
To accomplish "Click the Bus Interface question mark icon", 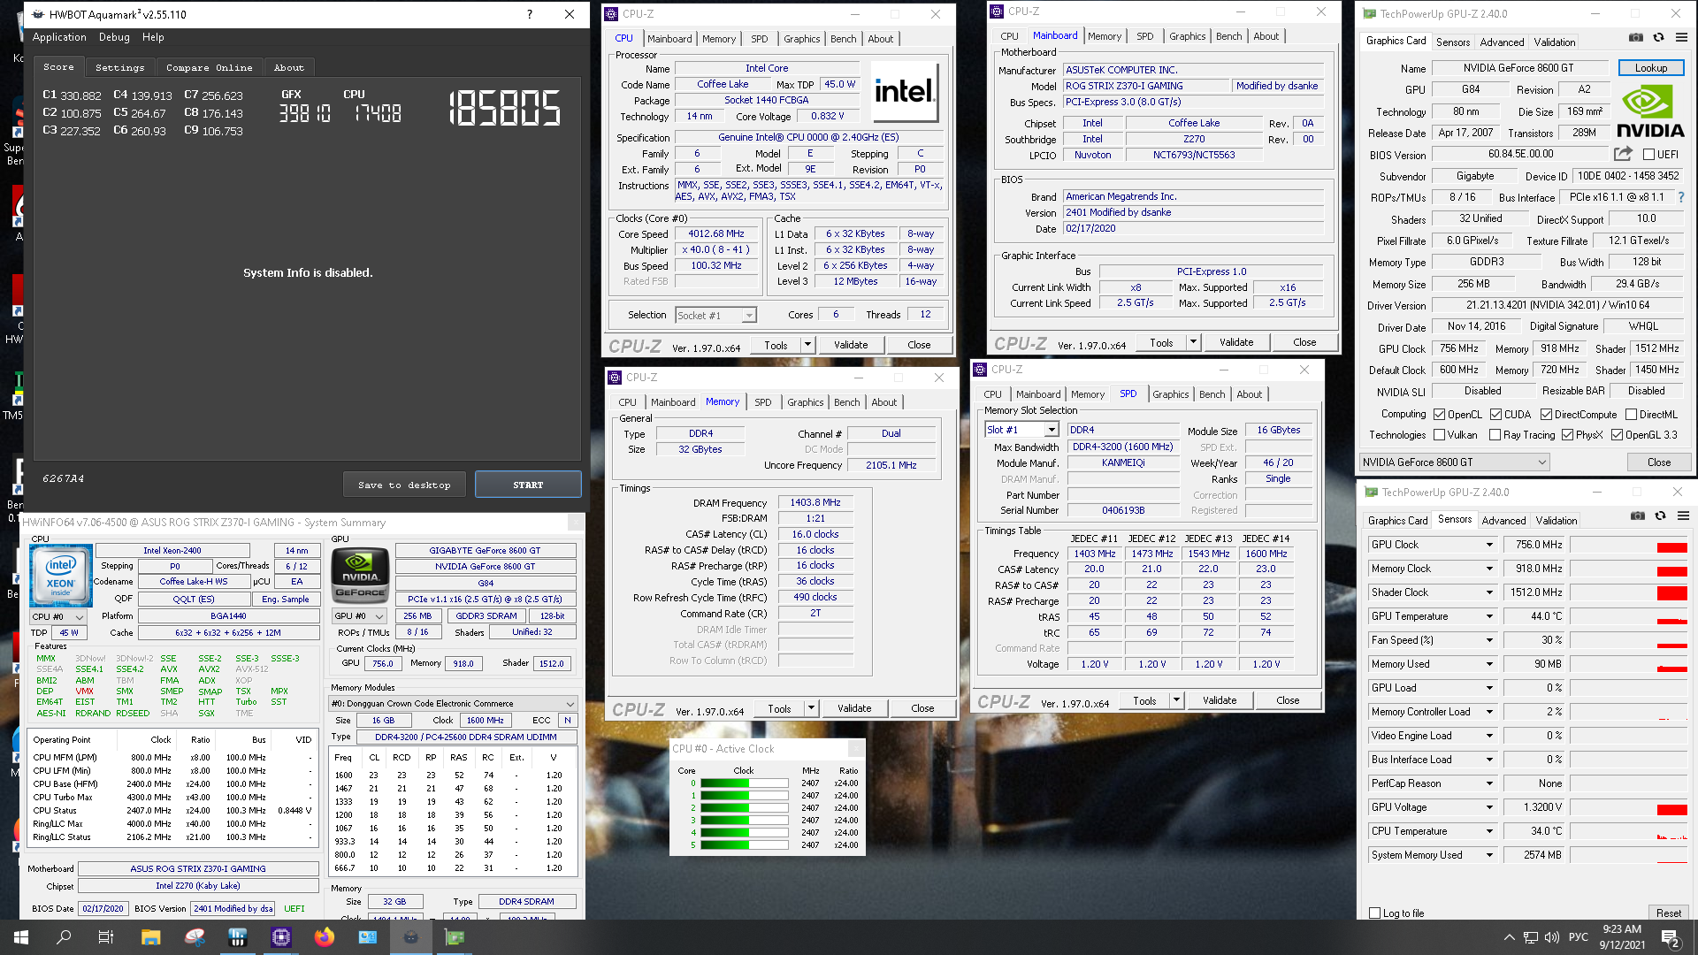I will click(x=1681, y=197).
